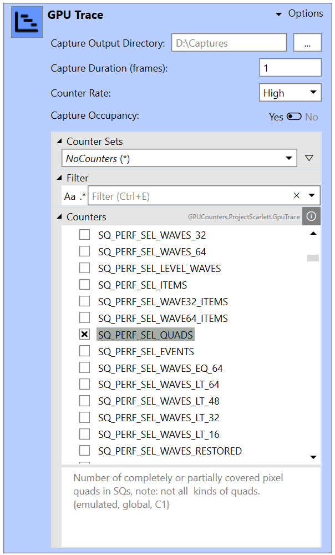Select the SQ_PERF_SEL_WAVES_RESTORED label
The width and height of the screenshot is (335, 555).
tap(170, 451)
